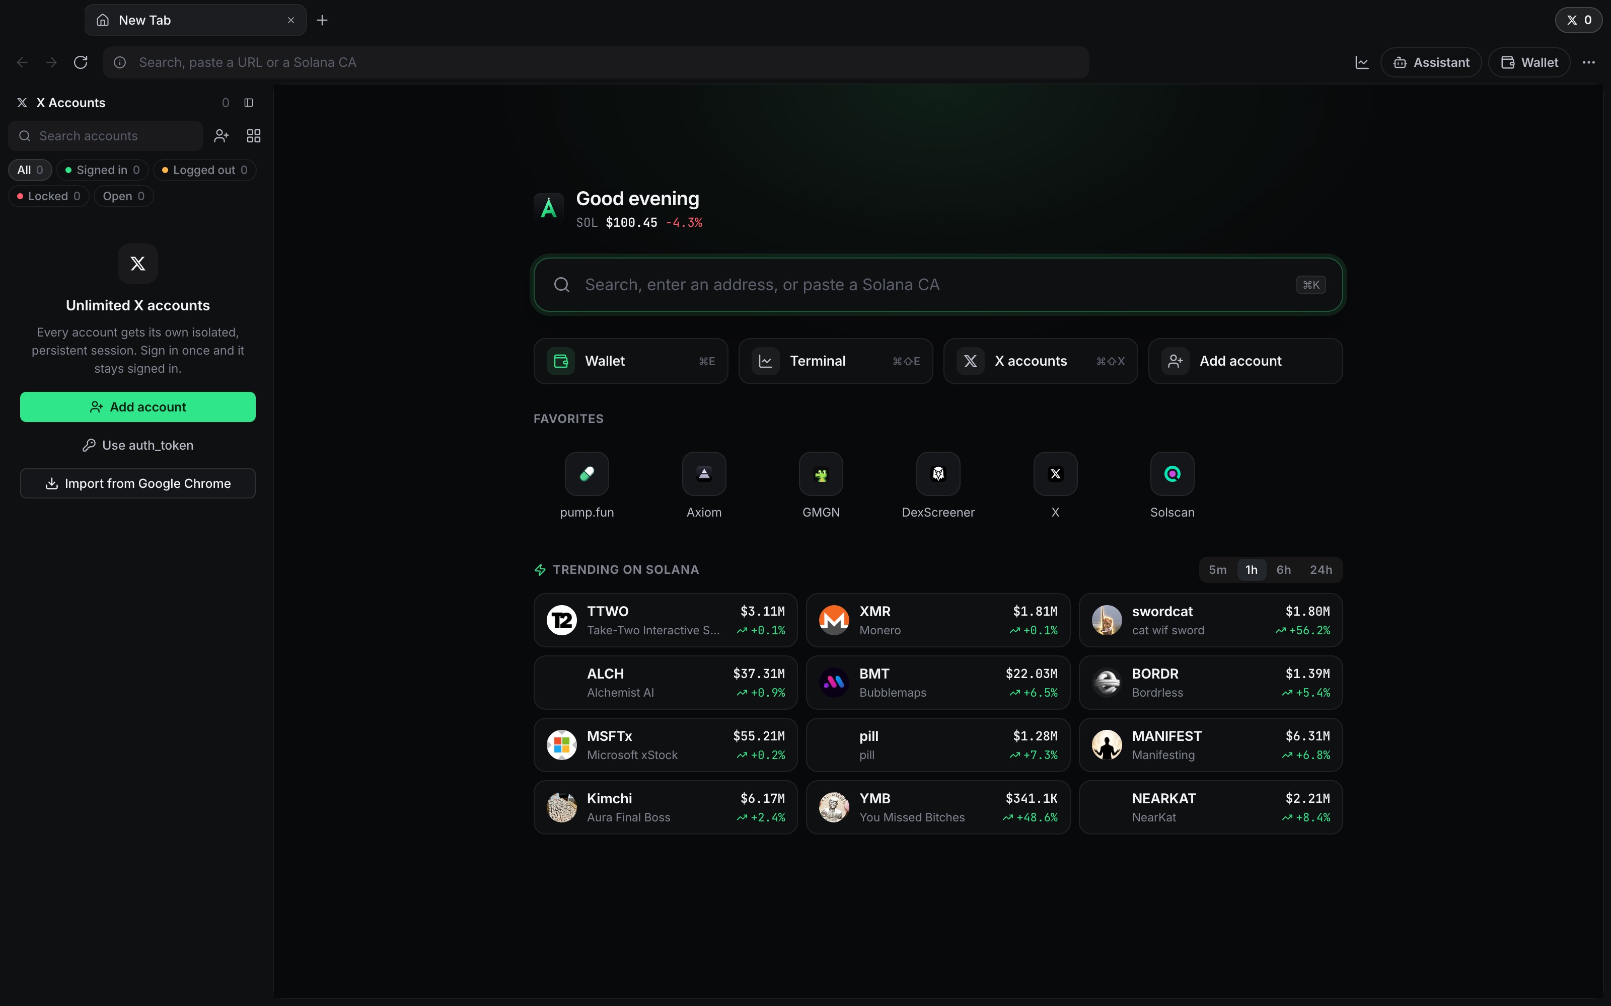Select the 24h trending timeframe

pos(1321,569)
